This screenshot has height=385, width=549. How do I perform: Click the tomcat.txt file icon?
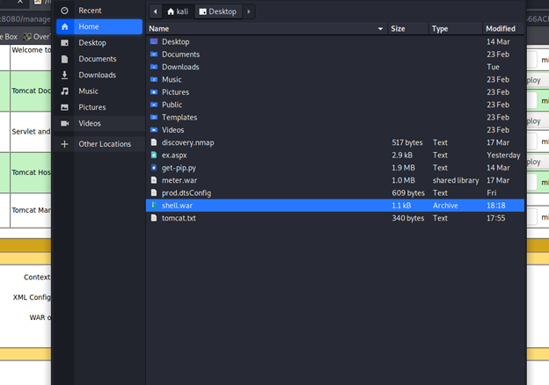pyautogui.click(x=154, y=218)
